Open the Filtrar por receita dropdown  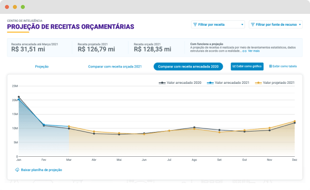pyautogui.click(x=218, y=24)
